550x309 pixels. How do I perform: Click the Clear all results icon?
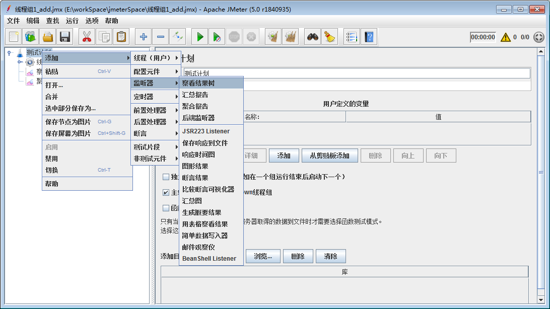click(x=290, y=37)
